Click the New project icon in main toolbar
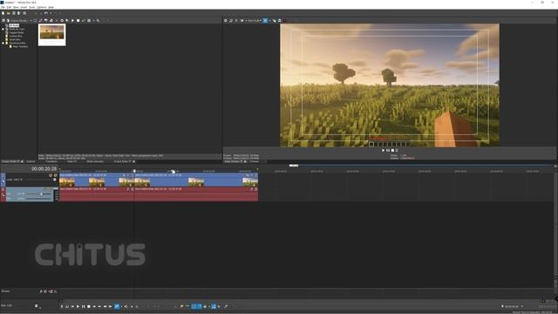Viewport: 558px width, 314px height. click(x=3, y=13)
